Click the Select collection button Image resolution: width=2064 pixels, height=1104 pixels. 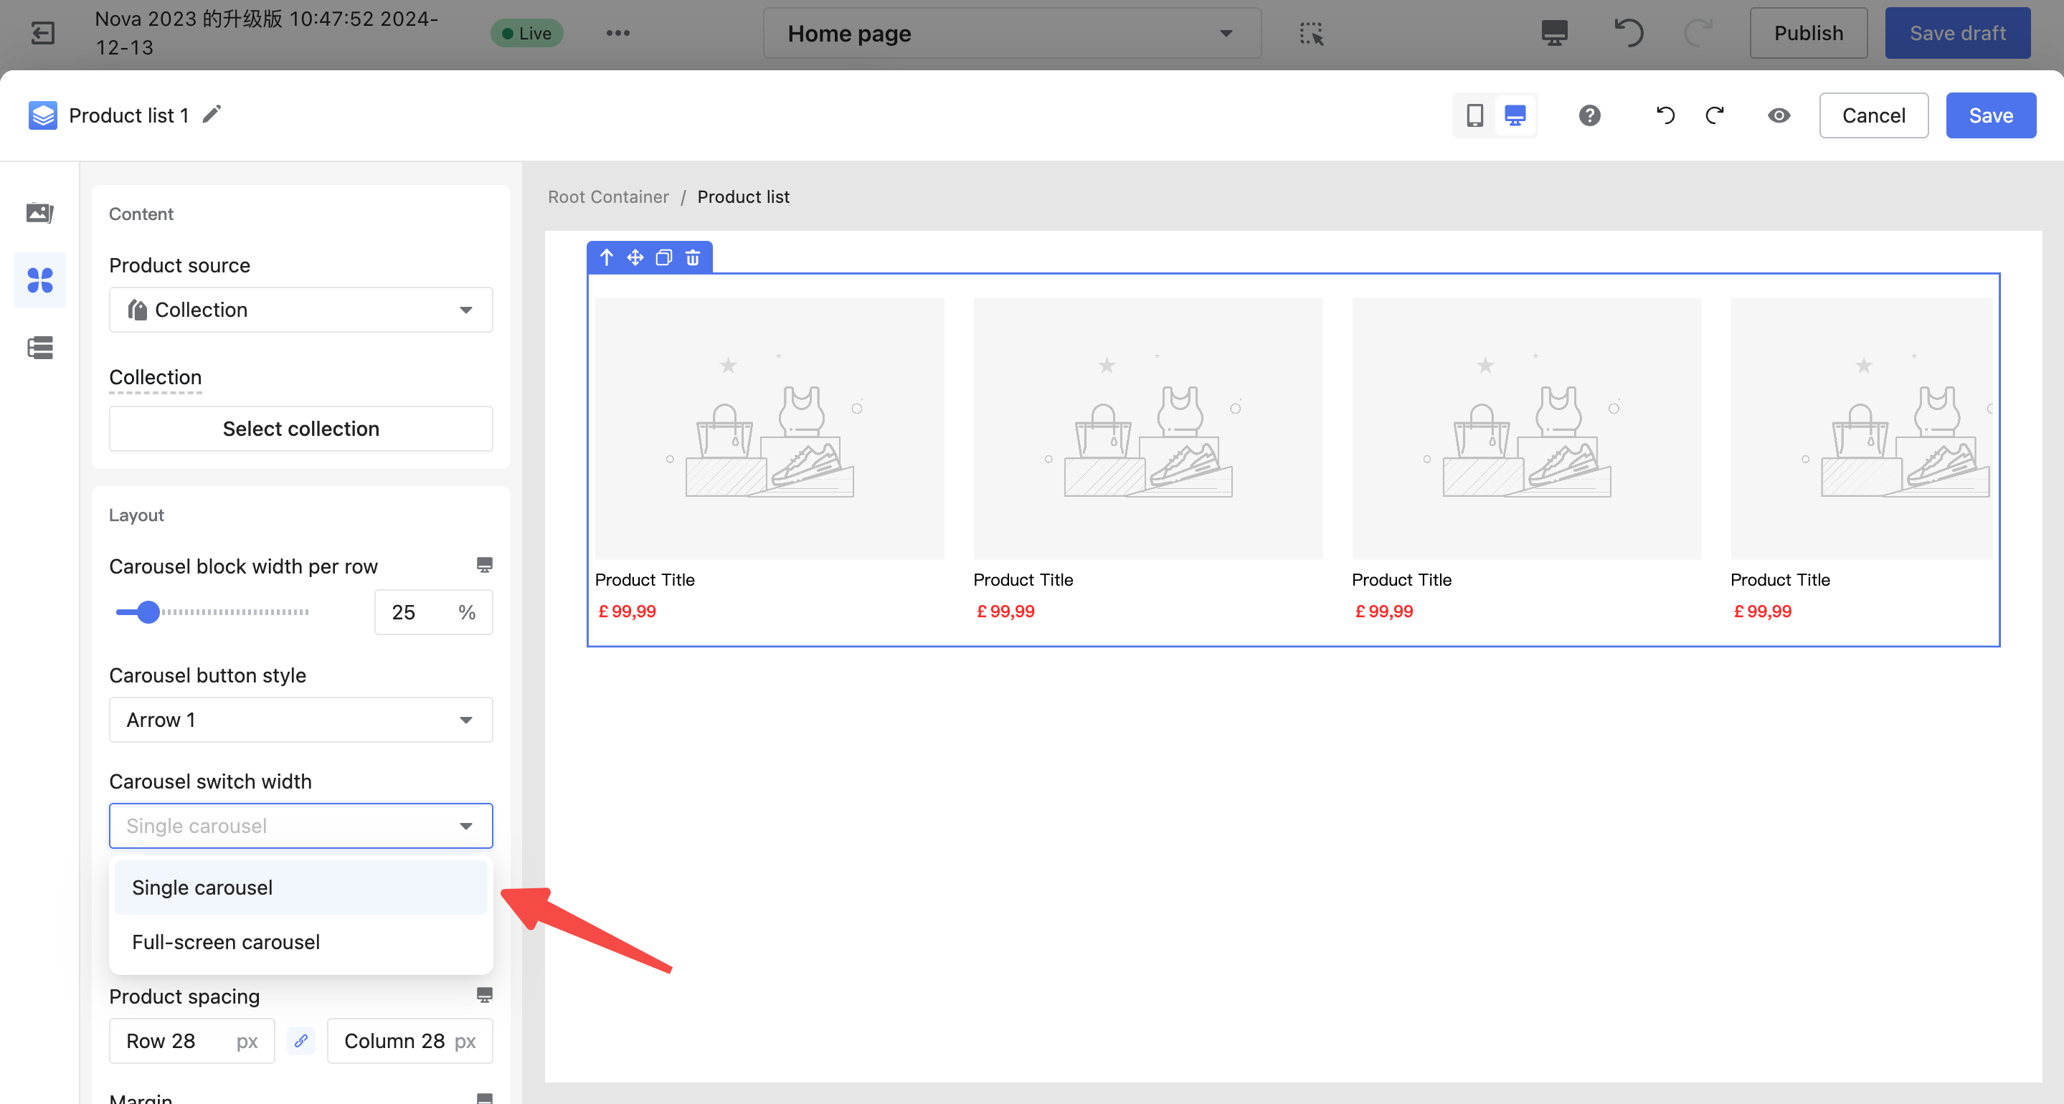coord(300,429)
